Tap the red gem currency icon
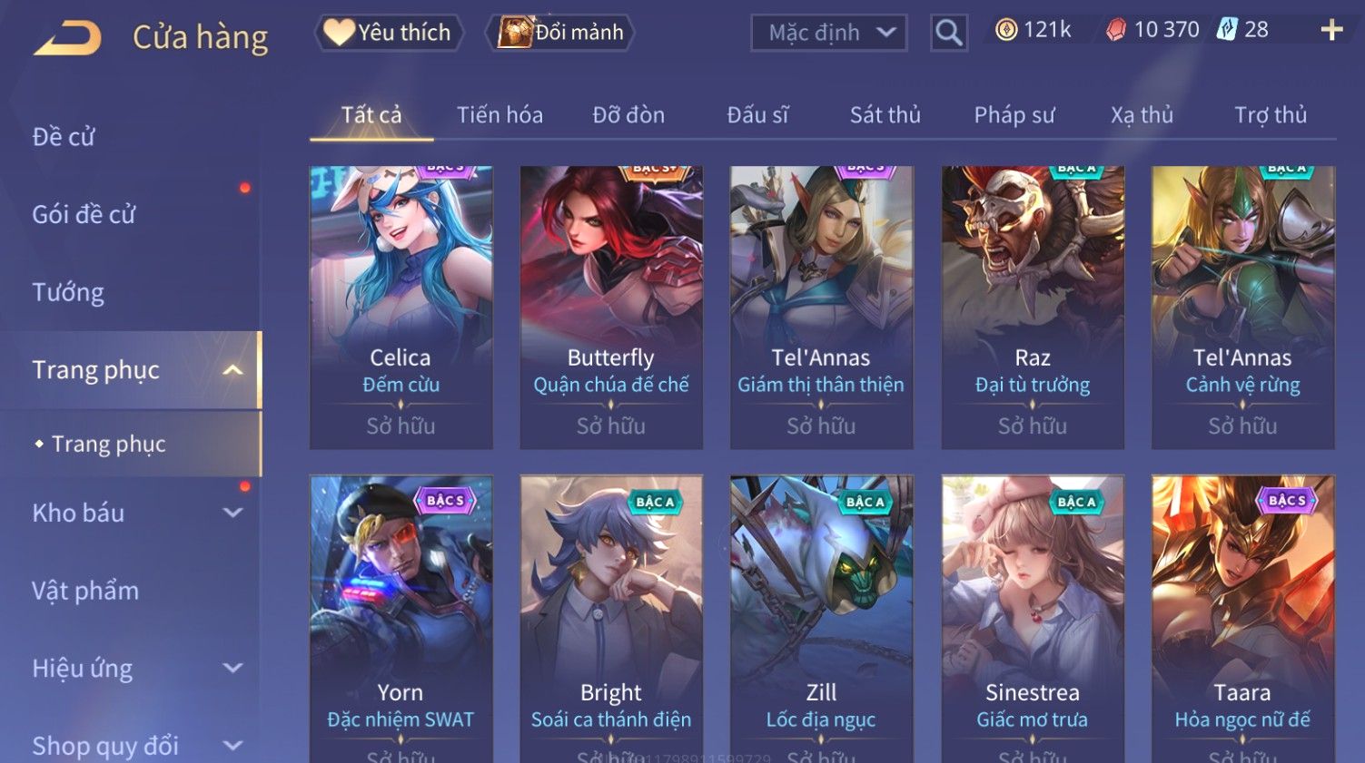 tap(1115, 31)
